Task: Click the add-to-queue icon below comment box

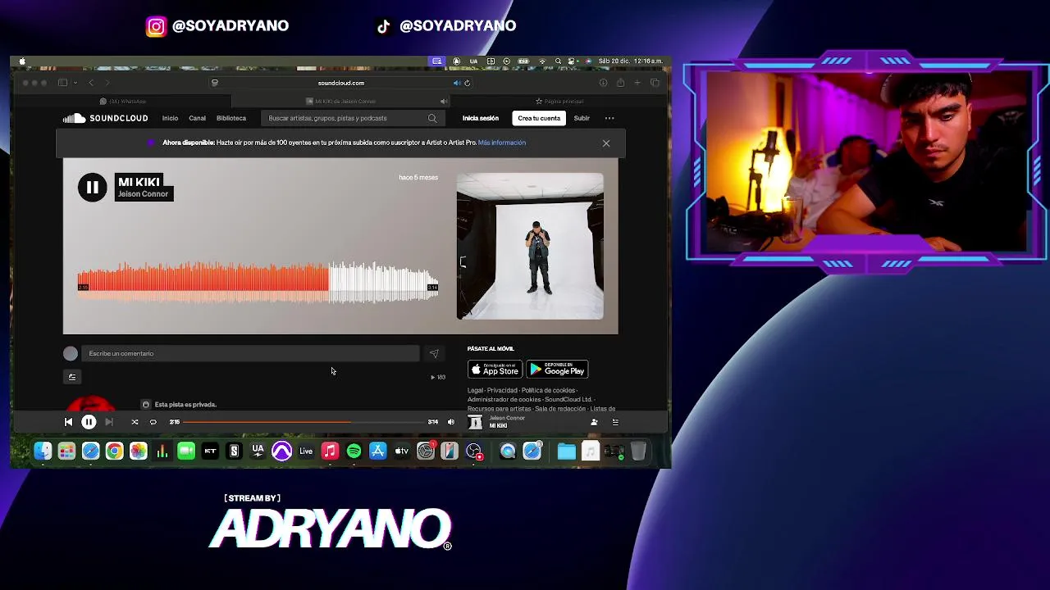Action: (x=72, y=377)
